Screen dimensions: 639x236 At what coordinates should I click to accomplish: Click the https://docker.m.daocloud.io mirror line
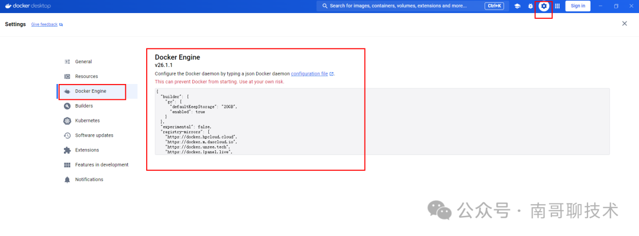[201, 142]
